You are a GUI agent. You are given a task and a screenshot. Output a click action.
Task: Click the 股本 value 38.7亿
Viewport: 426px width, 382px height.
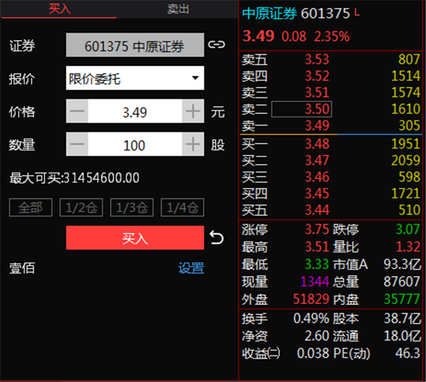(402, 318)
